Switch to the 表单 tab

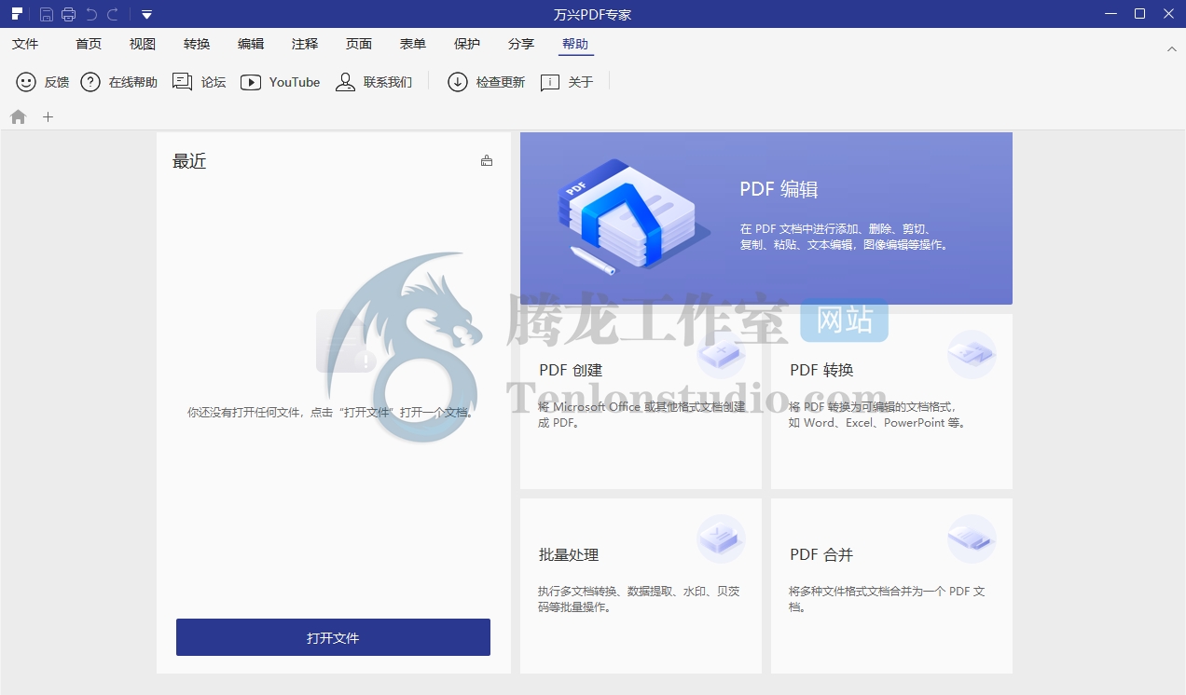(413, 44)
